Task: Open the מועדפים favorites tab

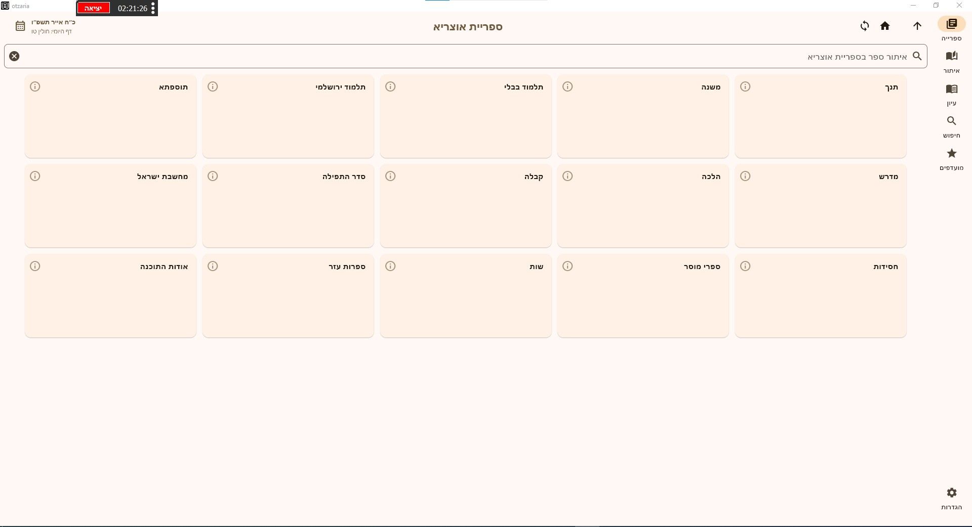Action: 951,159
